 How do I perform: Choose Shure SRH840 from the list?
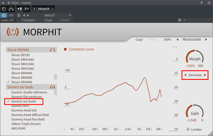click(22, 78)
